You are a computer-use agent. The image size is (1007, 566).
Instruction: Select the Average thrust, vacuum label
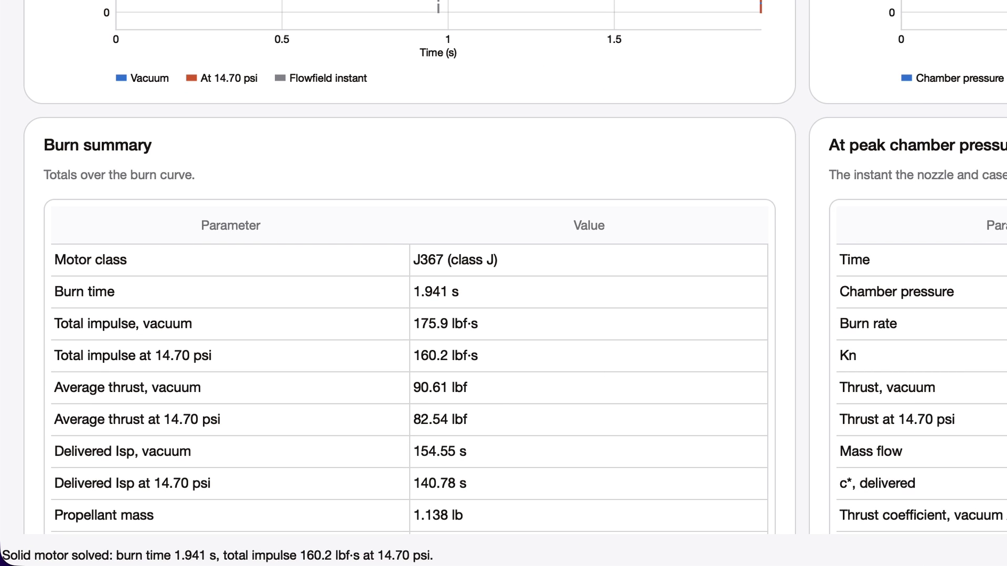tap(127, 388)
